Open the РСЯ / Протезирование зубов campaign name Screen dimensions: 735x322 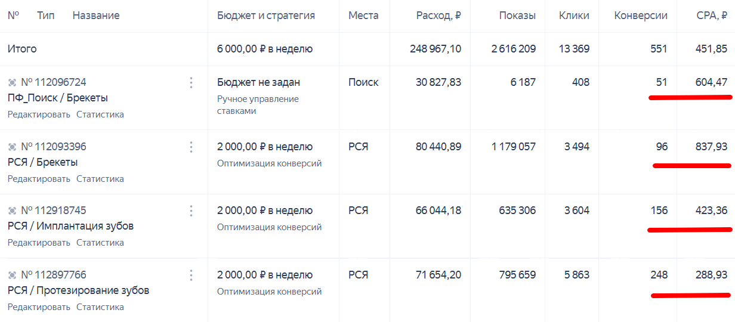click(78, 290)
